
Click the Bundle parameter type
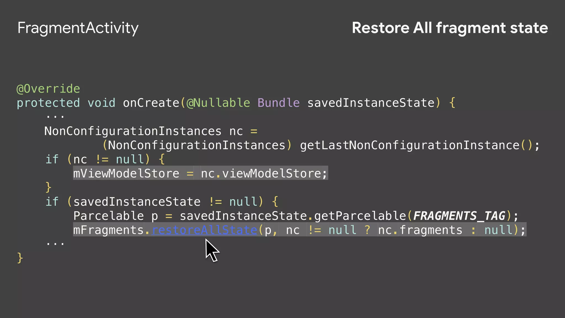click(x=279, y=103)
